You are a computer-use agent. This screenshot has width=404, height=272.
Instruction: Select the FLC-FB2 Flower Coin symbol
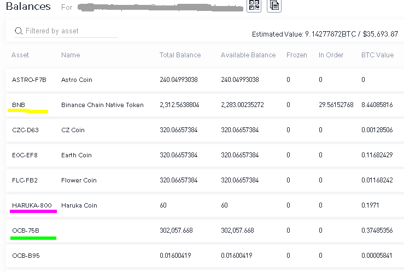pyautogui.click(x=25, y=180)
